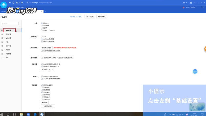Select 空白页 homepage radio button
The width and height of the screenshot is (206, 116).
(x=42, y=28)
